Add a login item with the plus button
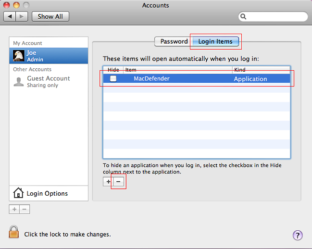The height and width of the screenshot is (249, 312). pyautogui.click(x=108, y=182)
